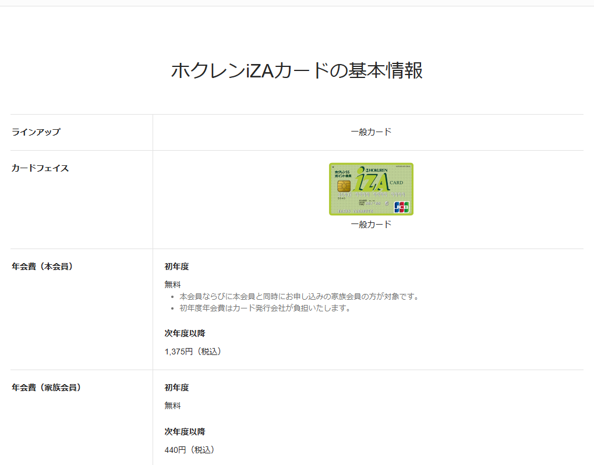Click the 1,375円（税込） fee value
The width and height of the screenshot is (594, 465).
(x=194, y=352)
